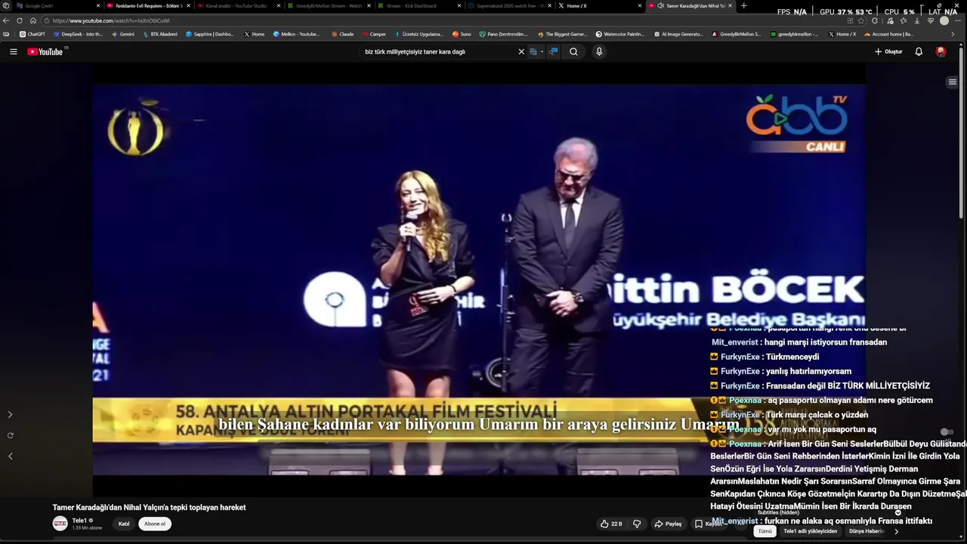Open the Watercolor Painting bookmark
Viewport: 967px width, 544px height.
619,34
